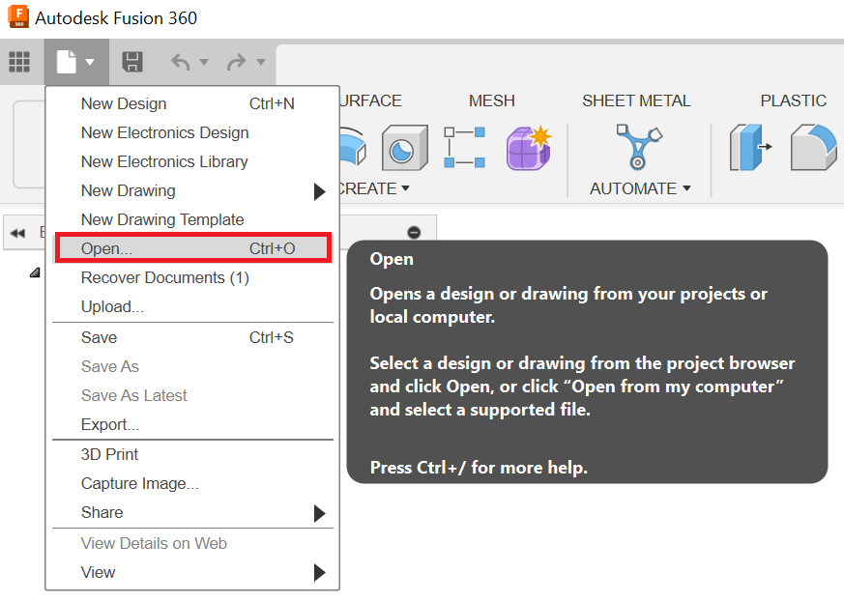Switch to the MESH tab

(x=491, y=100)
